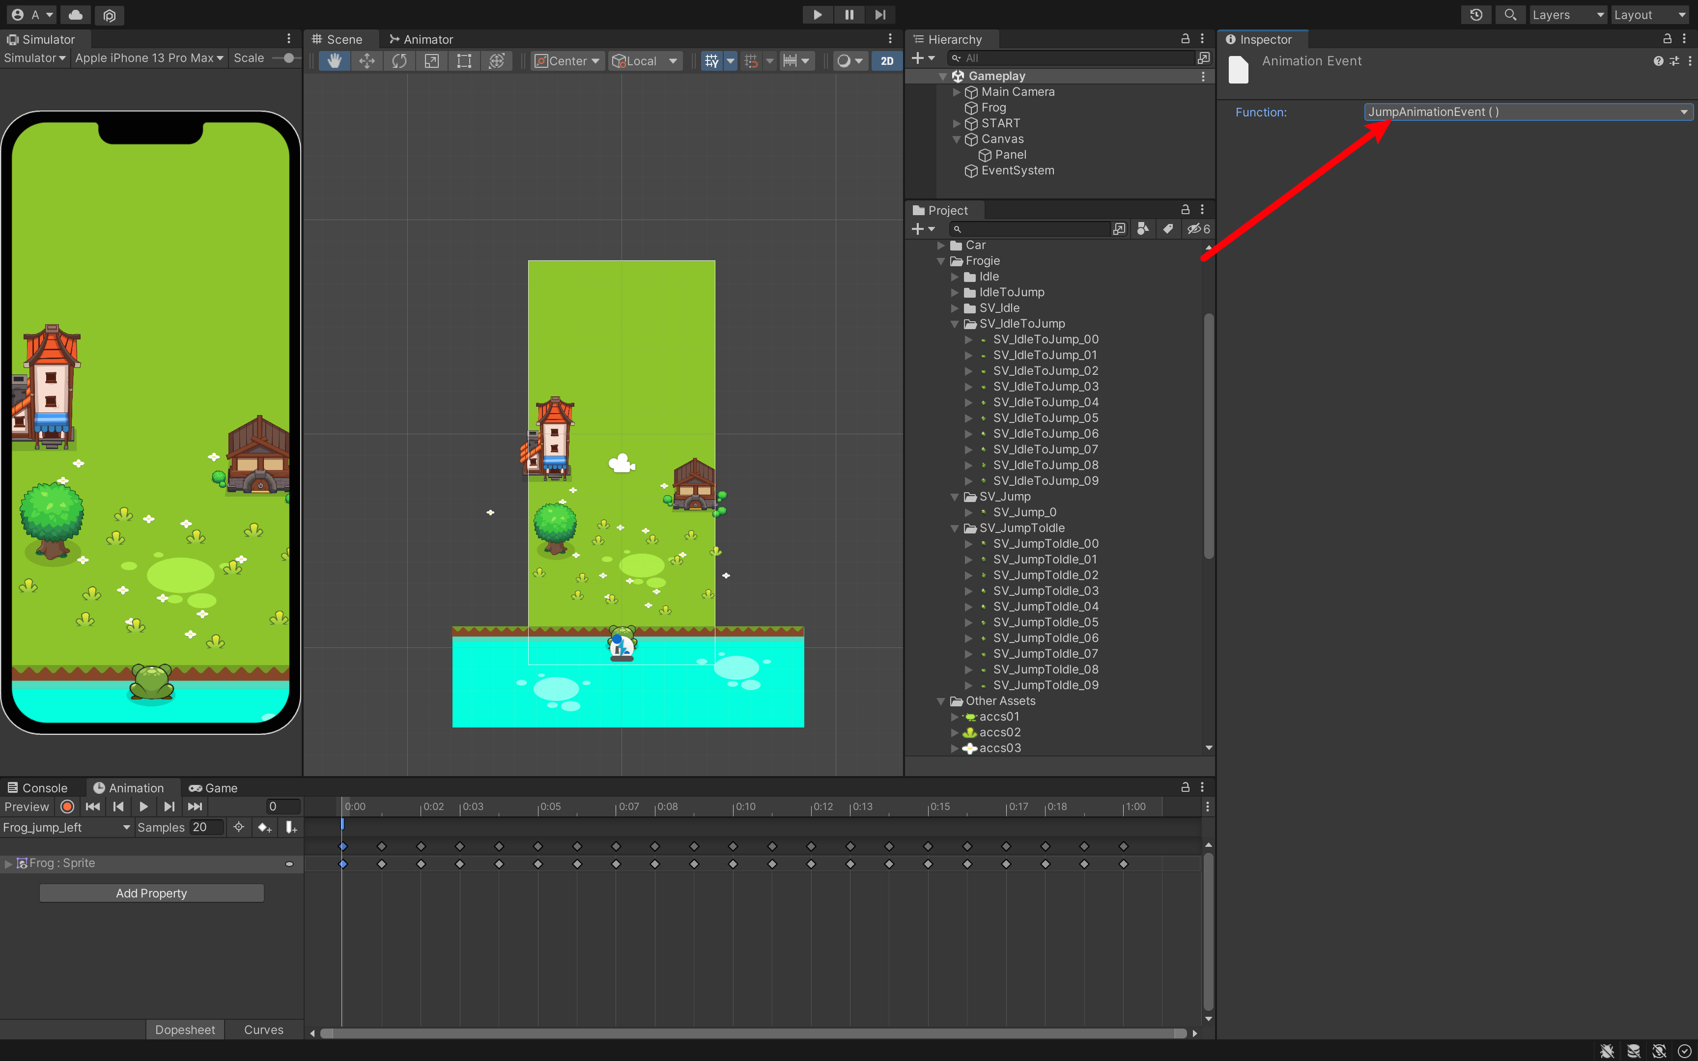Collapse the Frogie folder
1698x1061 pixels.
click(x=941, y=261)
